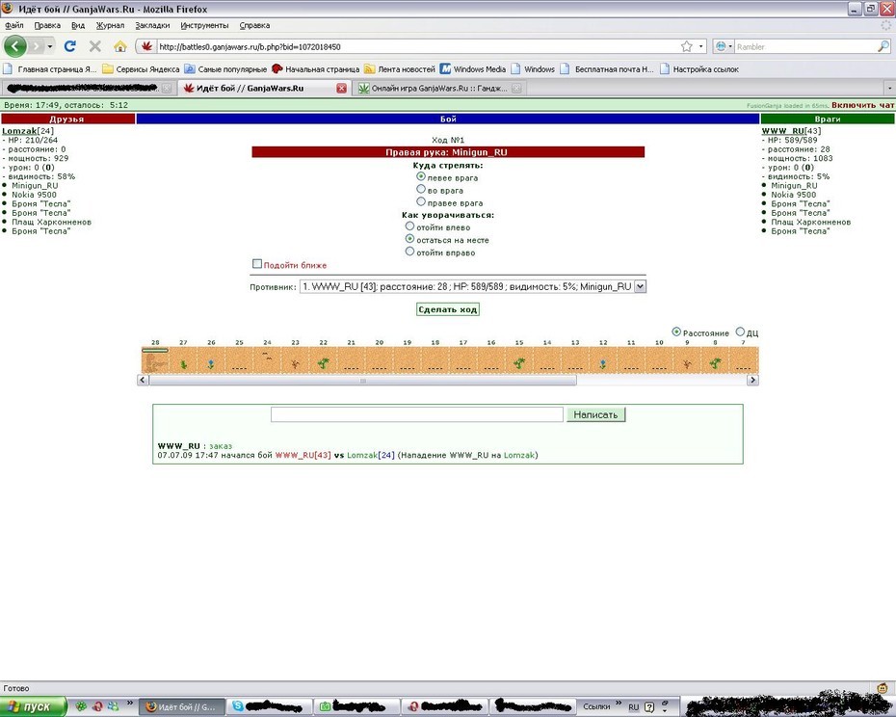Open the address bar history dropdown arrow

(x=701, y=46)
